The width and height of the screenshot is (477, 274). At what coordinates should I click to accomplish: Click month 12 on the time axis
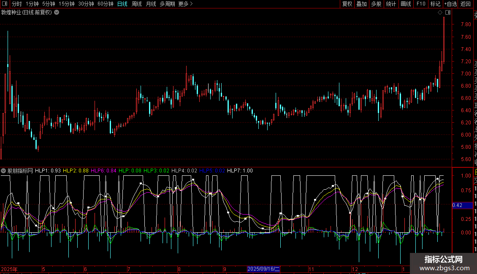coord(355,269)
